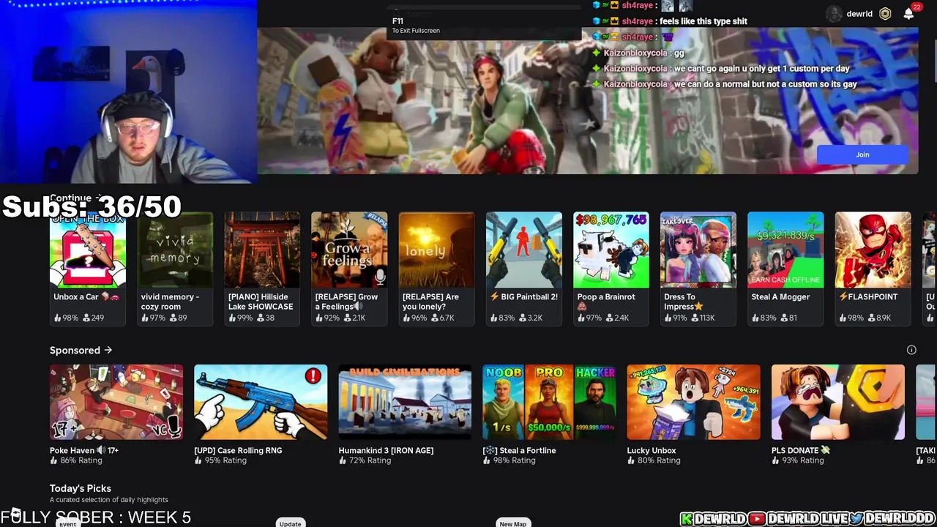Open the PLS DONATE sponsored thumbnail
This screenshot has width=937, height=527.
pyautogui.click(x=838, y=402)
